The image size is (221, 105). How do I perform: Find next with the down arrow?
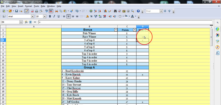click(165, 11)
